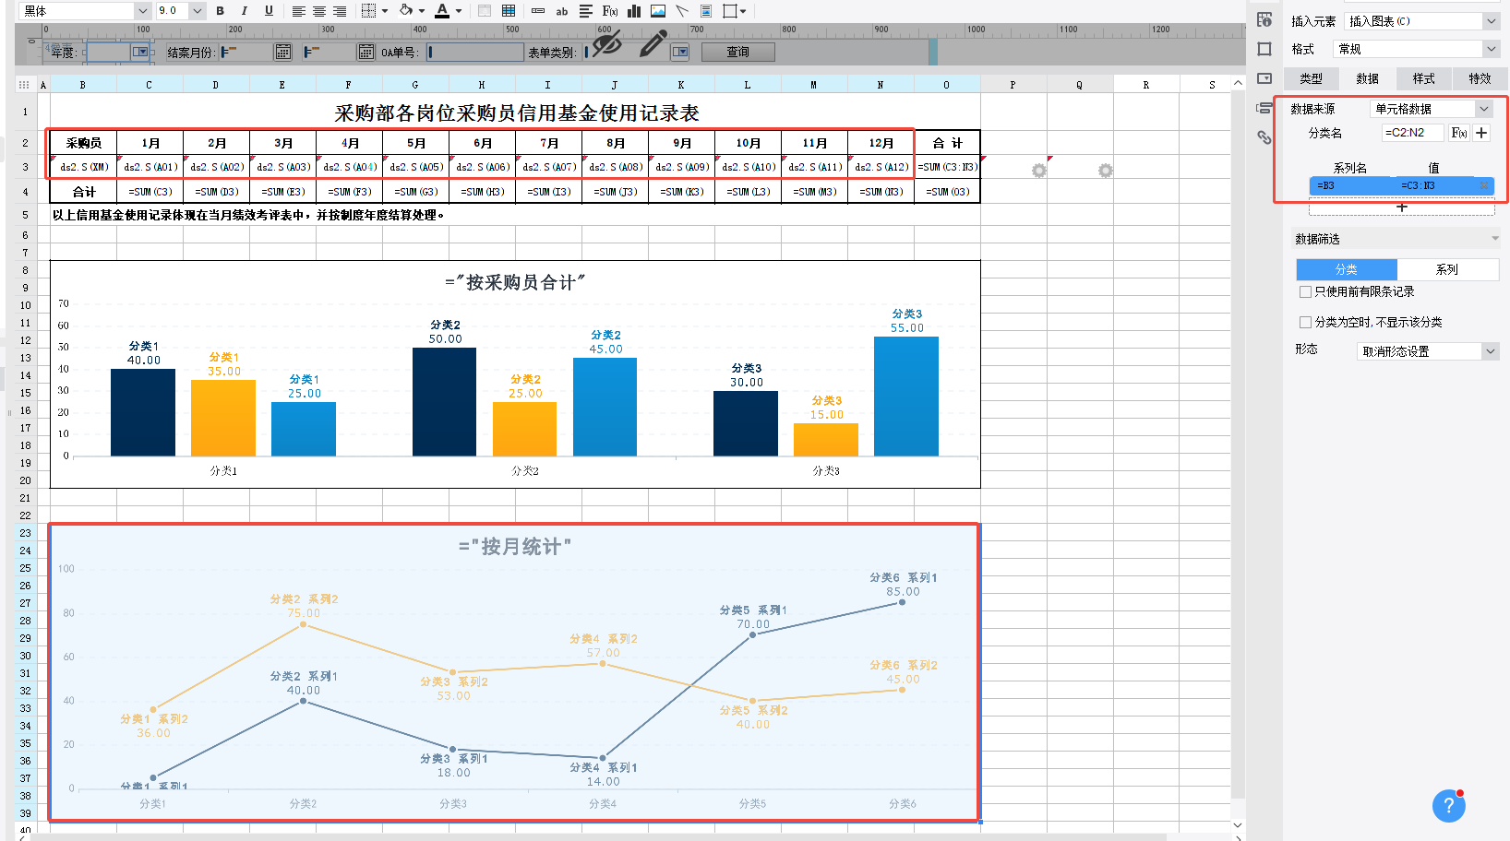
Task: Click the paint bucket fill color icon
Action: click(406, 11)
